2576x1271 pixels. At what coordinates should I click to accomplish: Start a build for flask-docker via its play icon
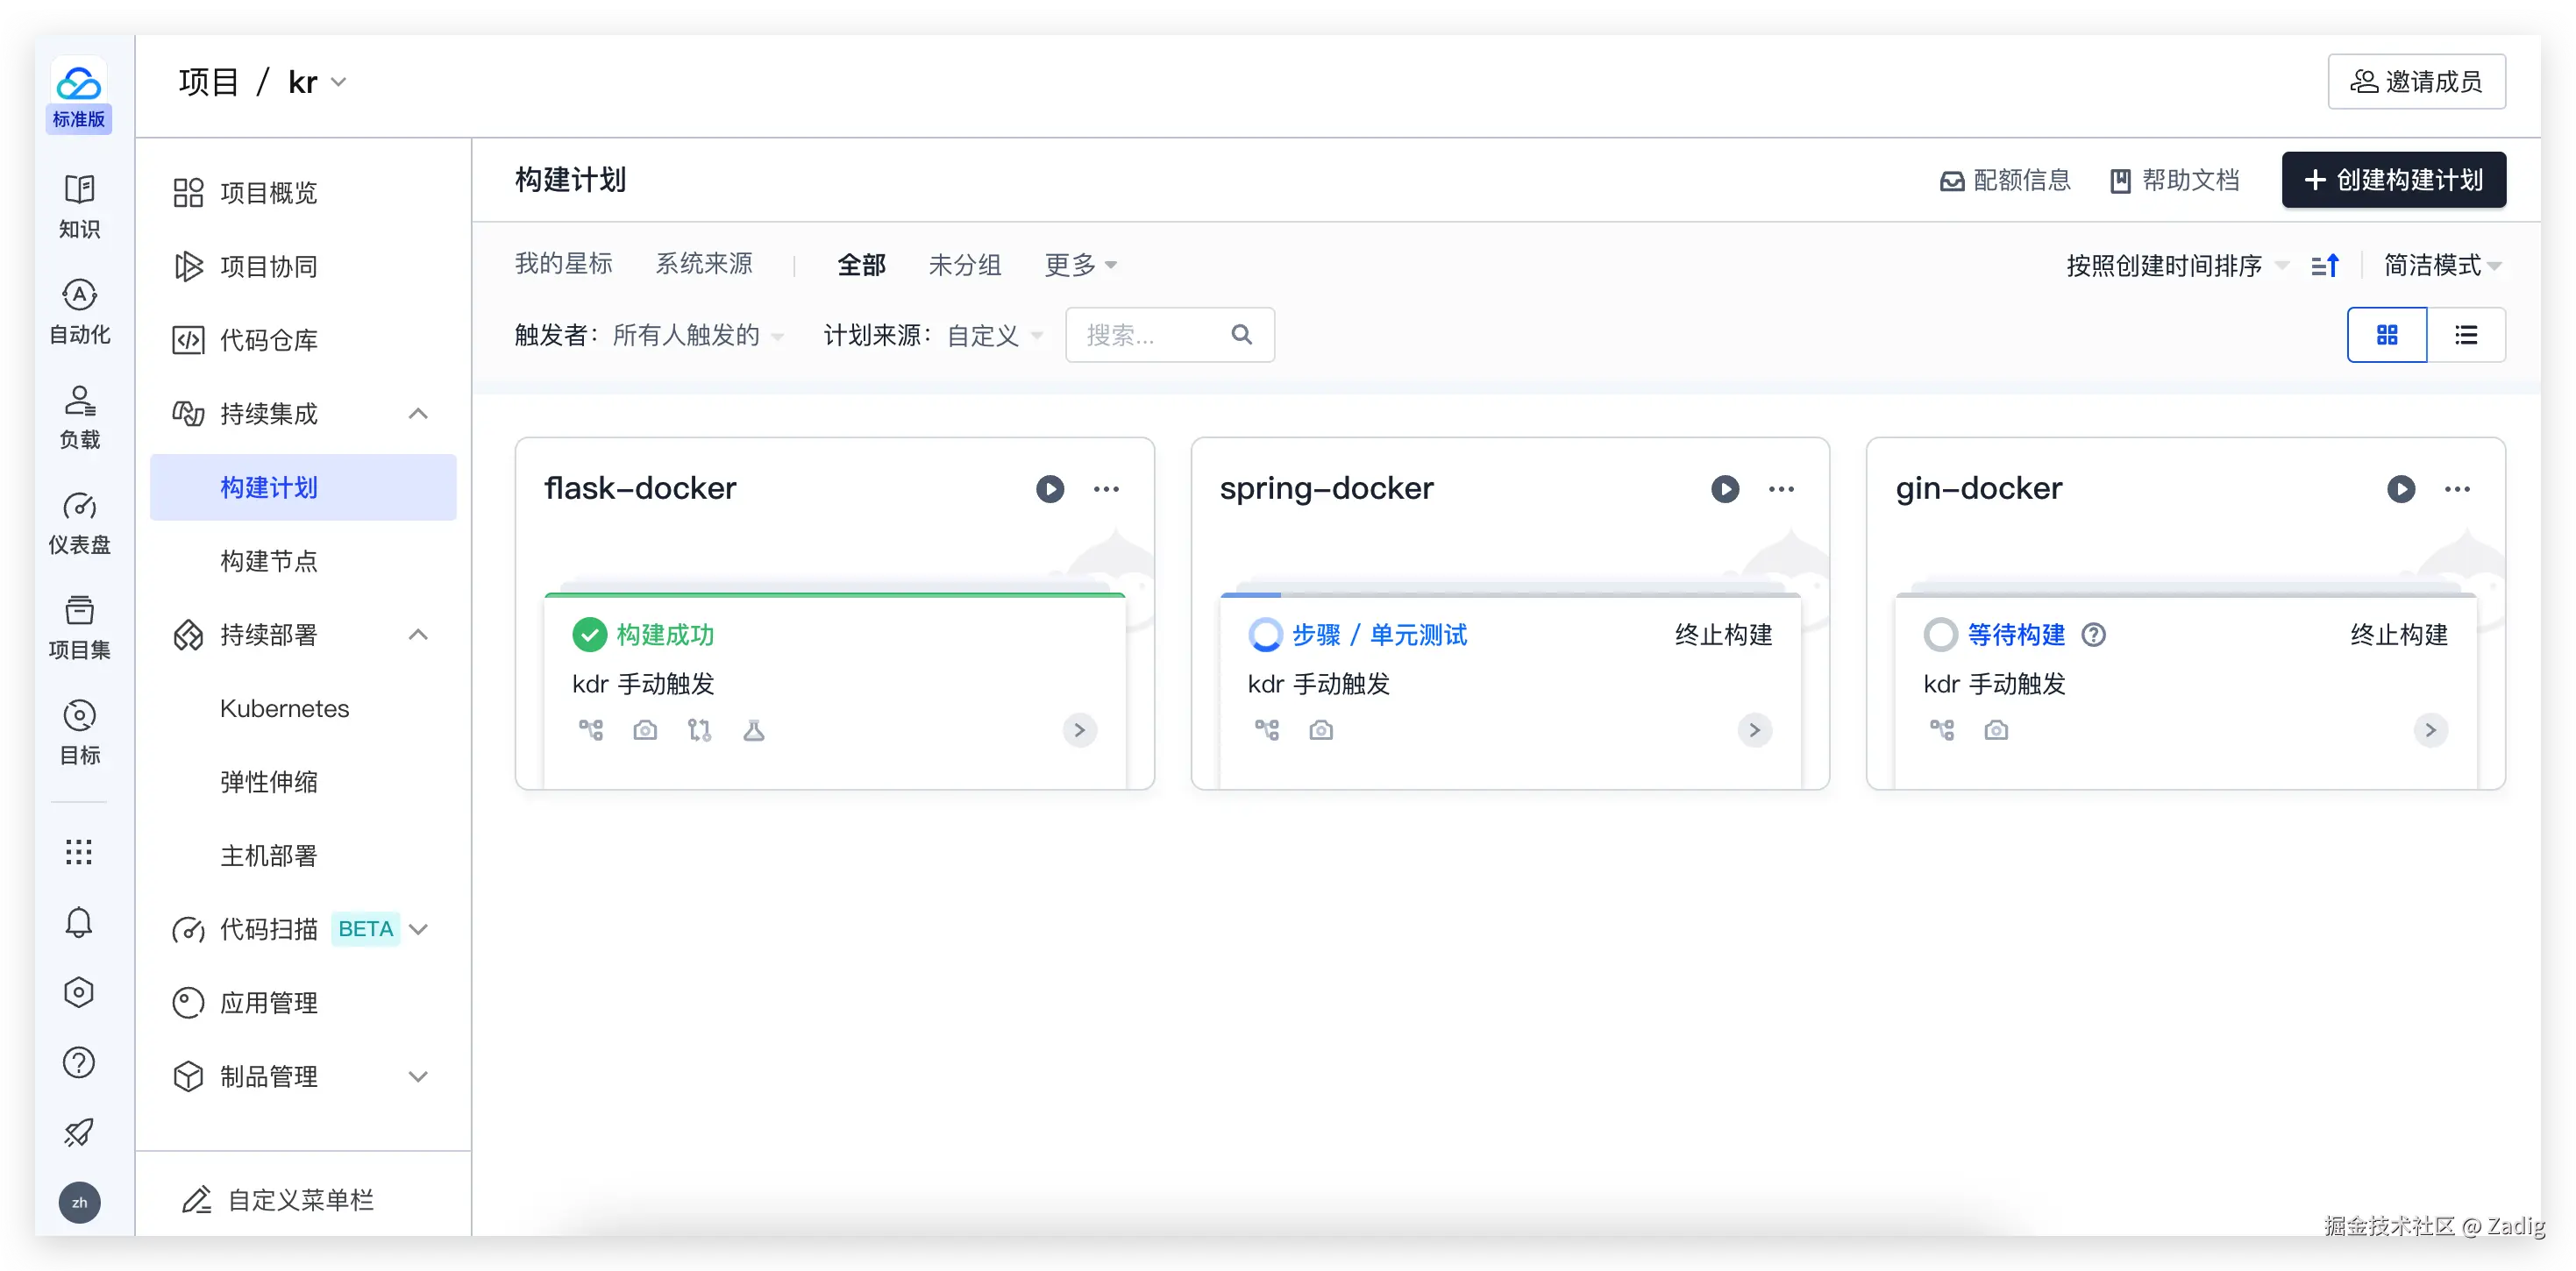(x=1049, y=489)
